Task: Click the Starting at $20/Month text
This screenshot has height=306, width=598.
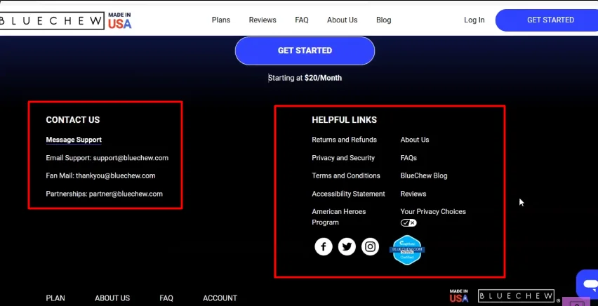Action: coord(305,78)
